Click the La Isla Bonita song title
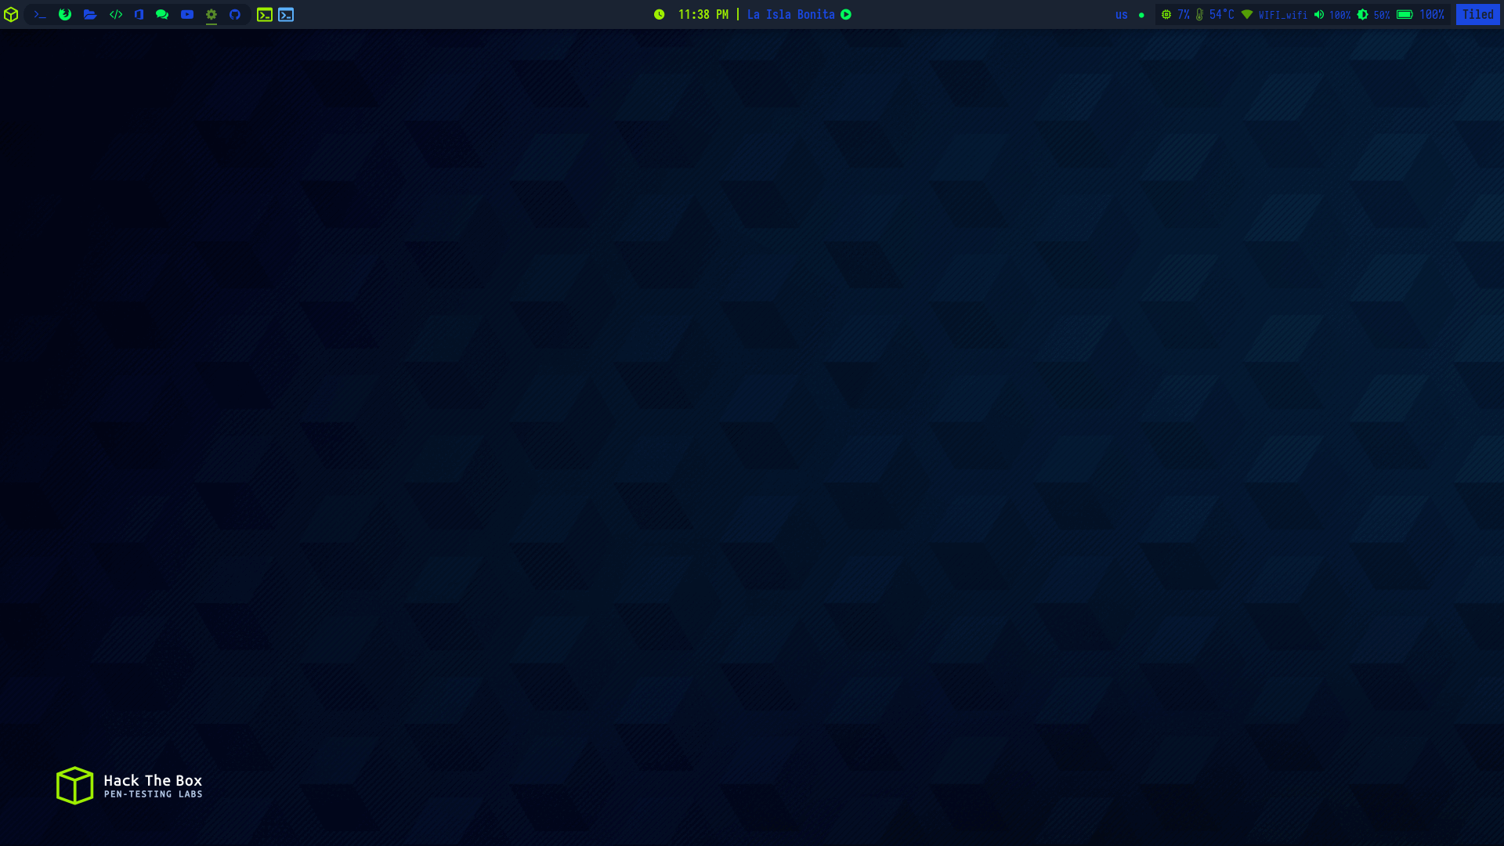This screenshot has height=846, width=1504. pos(790,15)
